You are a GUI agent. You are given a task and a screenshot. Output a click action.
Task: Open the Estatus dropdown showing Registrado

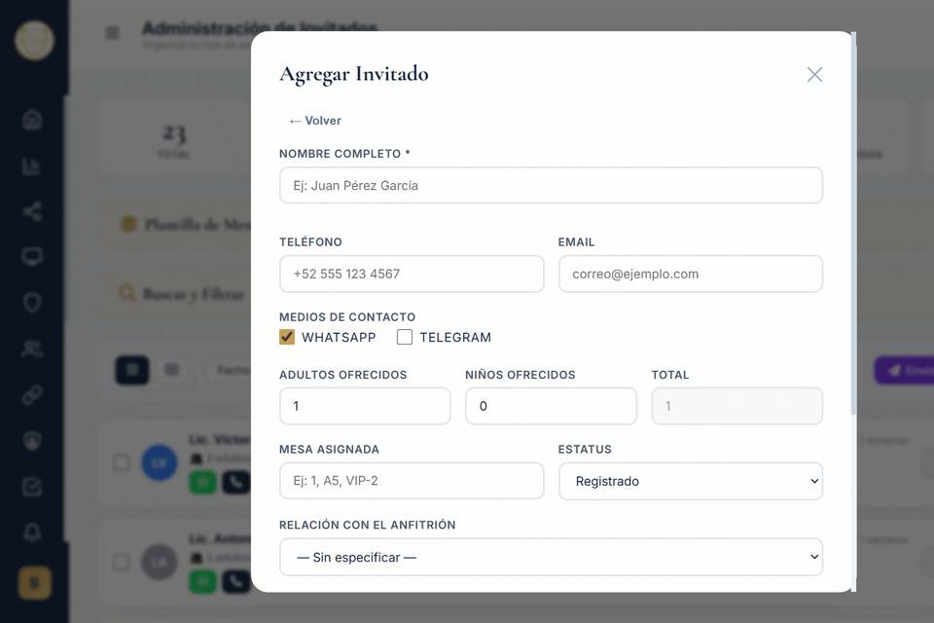coord(691,481)
